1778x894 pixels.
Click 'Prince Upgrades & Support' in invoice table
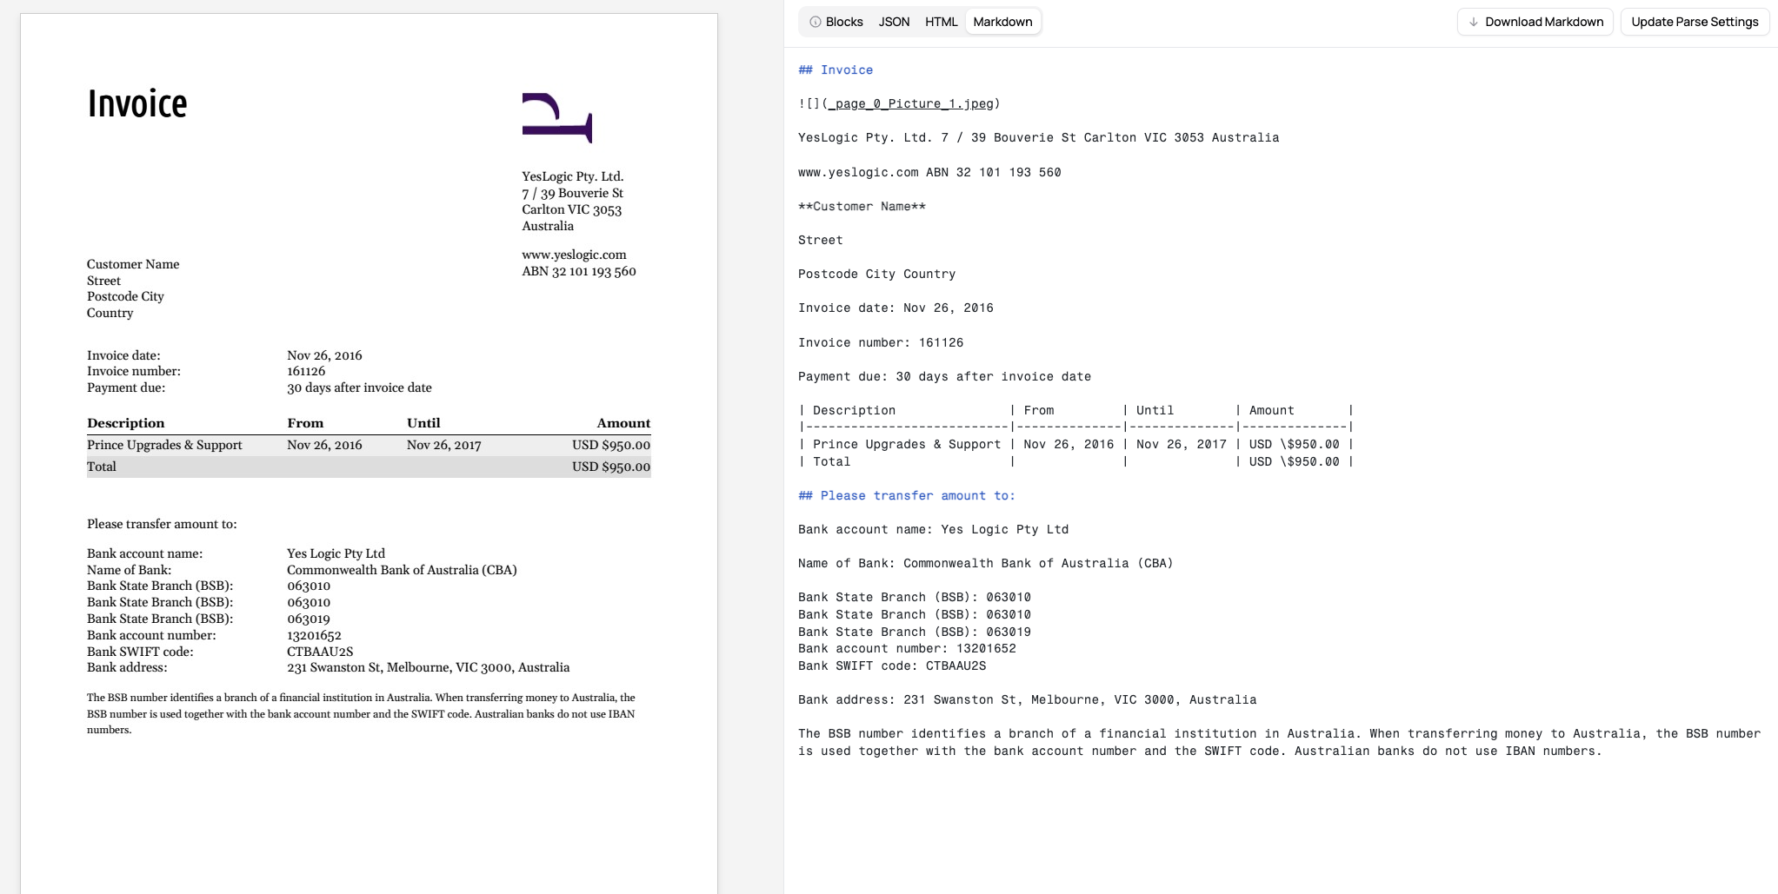click(x=164, y=445)
